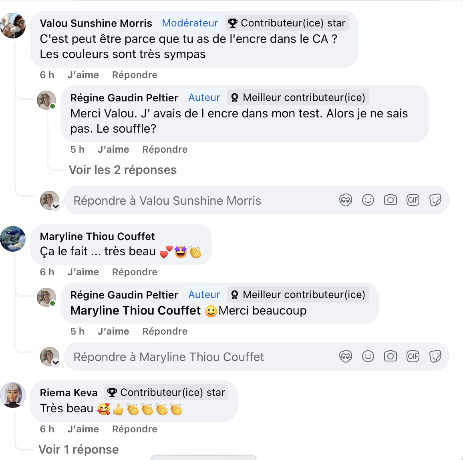The image size is (463, 460).
Task: Open Valou Sunshine Morris's profile name link
Action: pos(96,23)
